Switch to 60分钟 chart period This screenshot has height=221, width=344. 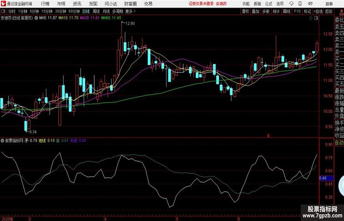(x=74, y=11)
